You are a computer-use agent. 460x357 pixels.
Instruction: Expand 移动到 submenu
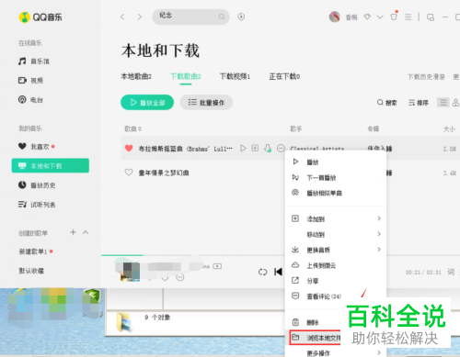tap(336, 234)
